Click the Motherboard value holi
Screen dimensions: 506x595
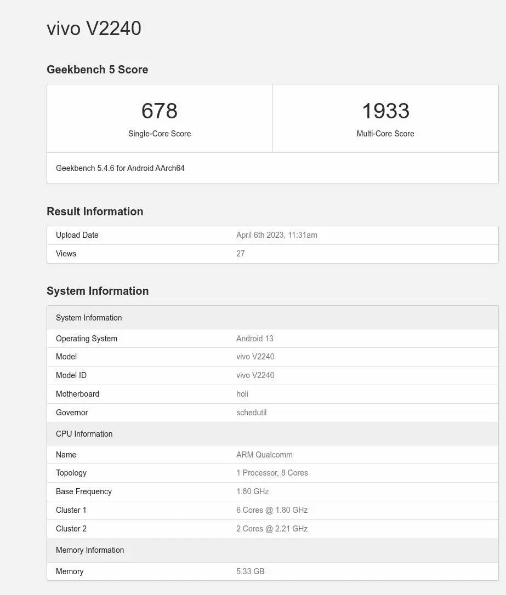[x=242, y=394]
